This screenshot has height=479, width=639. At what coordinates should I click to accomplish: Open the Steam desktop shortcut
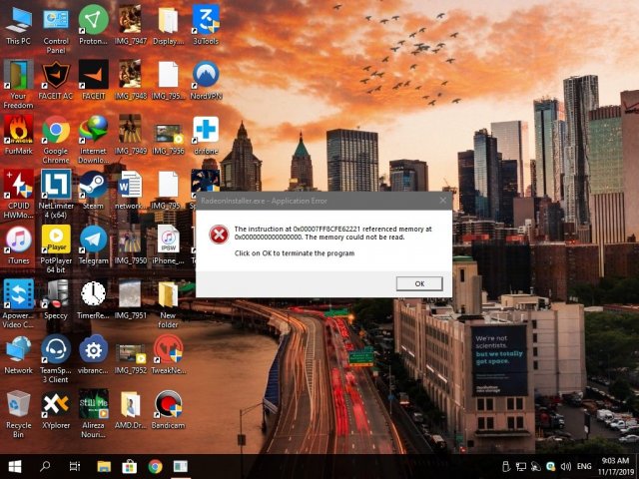coord(93,184)
